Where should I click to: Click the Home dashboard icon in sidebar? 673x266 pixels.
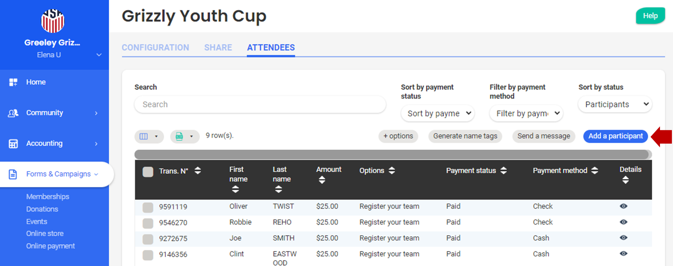click(x=13, y=82)
